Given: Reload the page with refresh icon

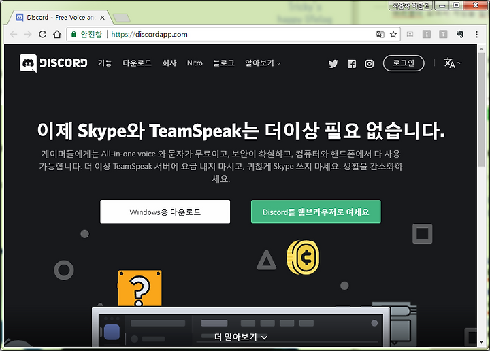Looking at the screenshot, I should 42,34.
